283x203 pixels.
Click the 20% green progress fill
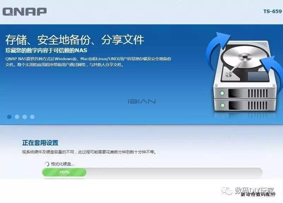pyautogui.click(x=64, y=172)
